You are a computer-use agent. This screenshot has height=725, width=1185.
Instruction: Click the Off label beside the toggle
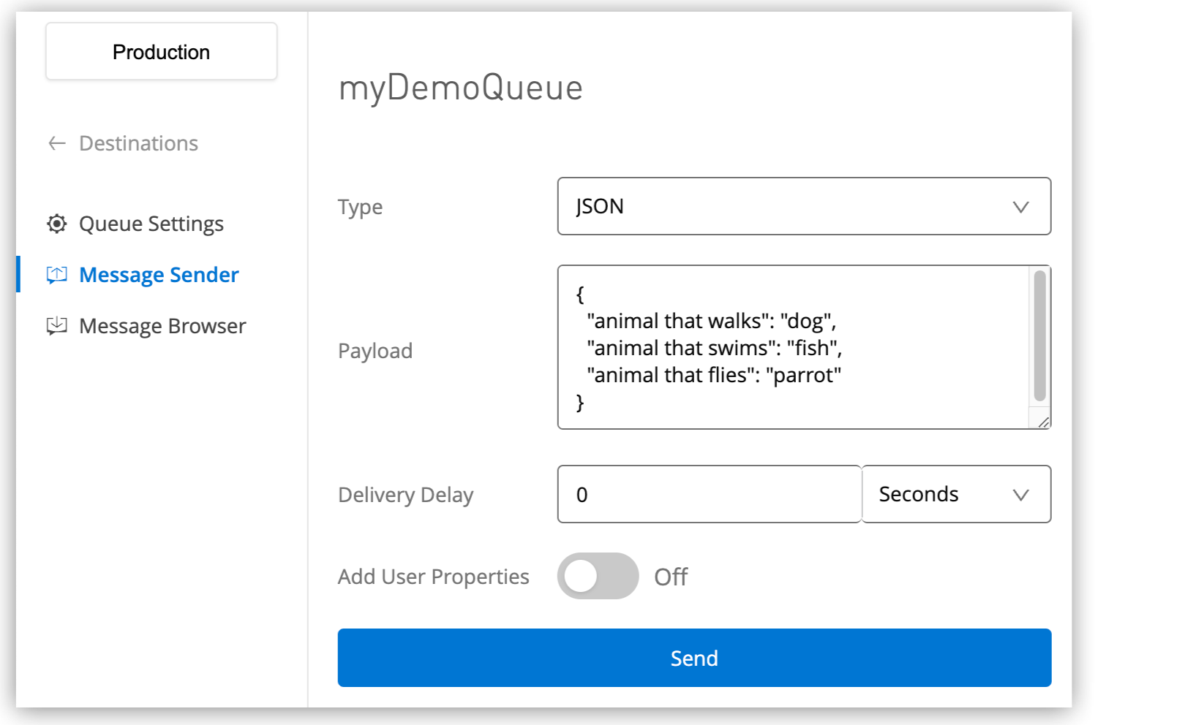pos(670,577)
